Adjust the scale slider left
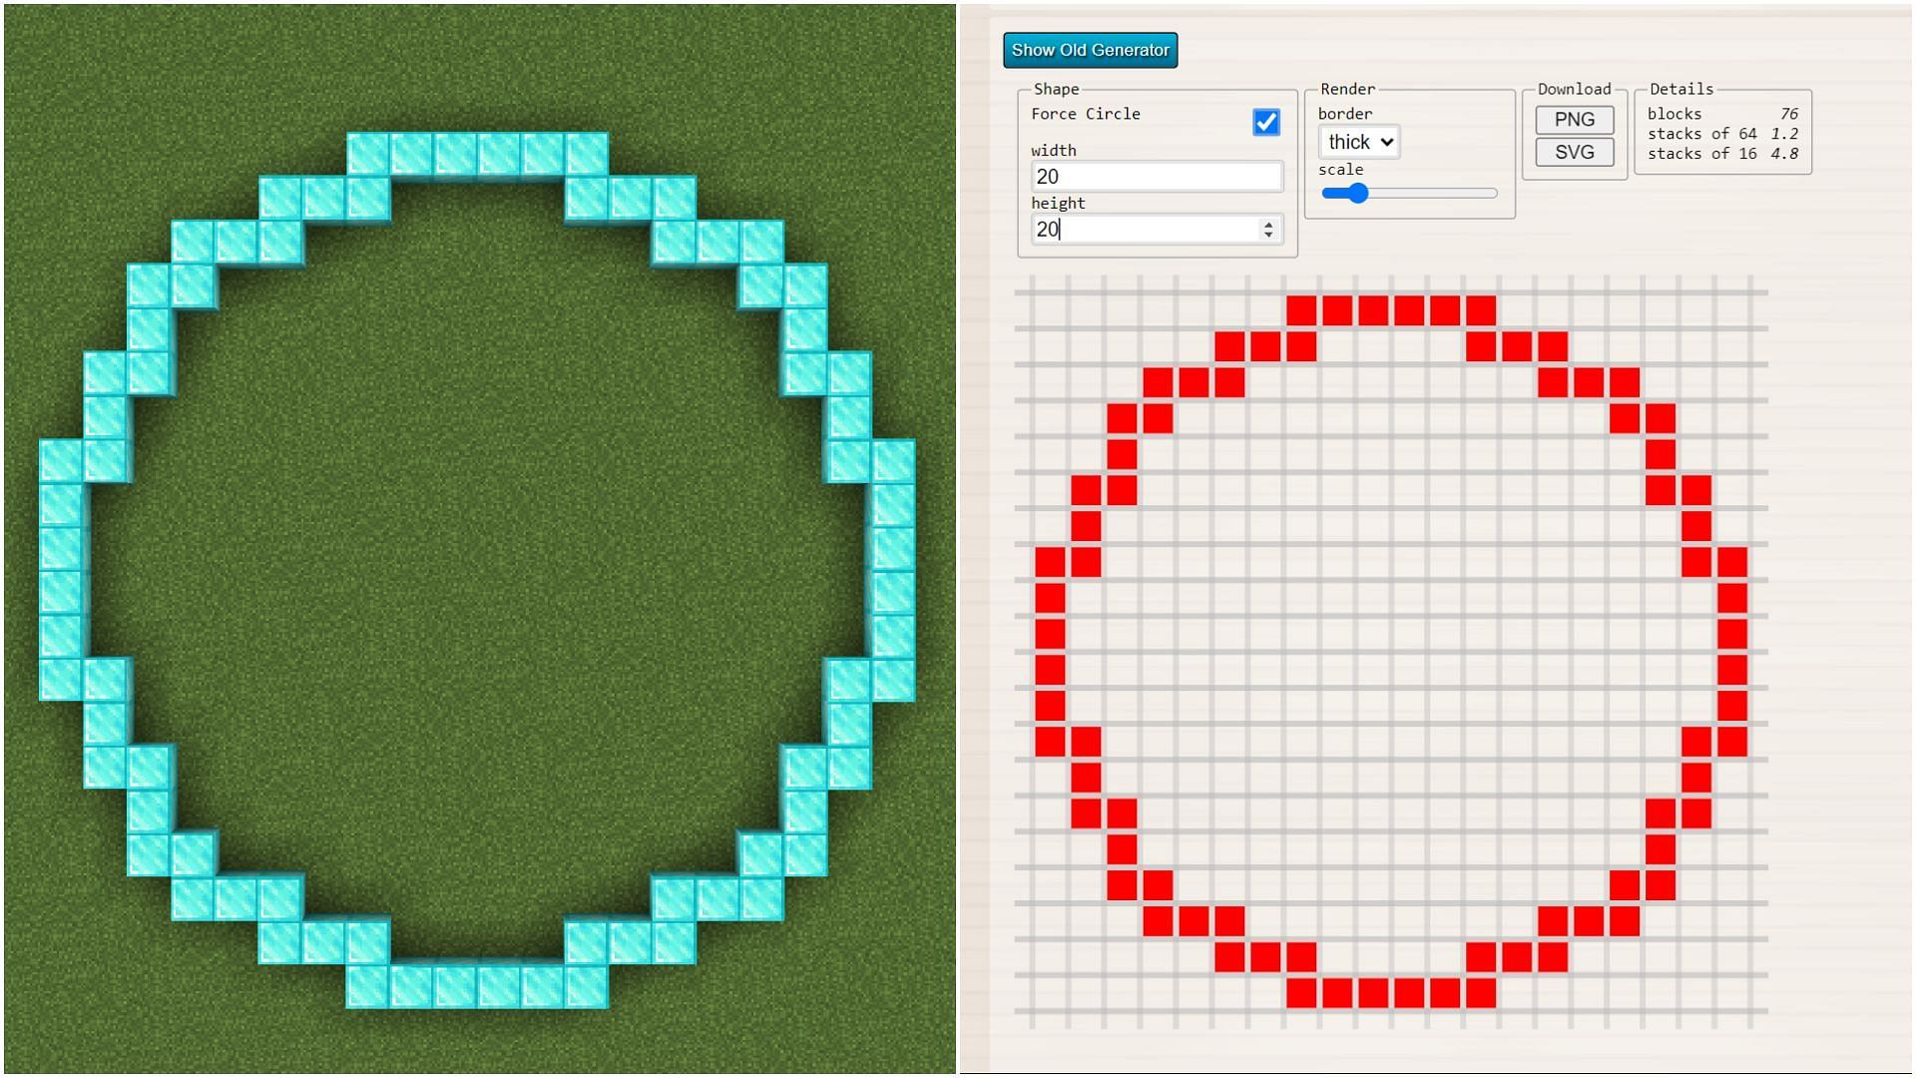Viewport: 1916px width, 1078px height. 1326,193
